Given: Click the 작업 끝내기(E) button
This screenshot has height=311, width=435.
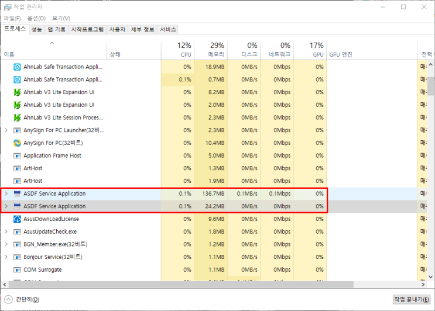Looking at the screenshot, I should [x=412, y=299].
